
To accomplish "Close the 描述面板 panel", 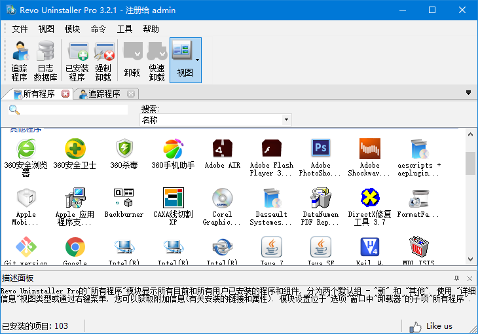I will [x=469, y=278].
